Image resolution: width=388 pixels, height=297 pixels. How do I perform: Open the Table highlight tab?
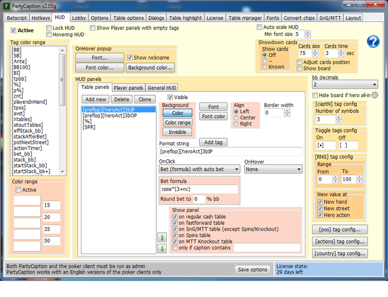[x=185, y=18]
